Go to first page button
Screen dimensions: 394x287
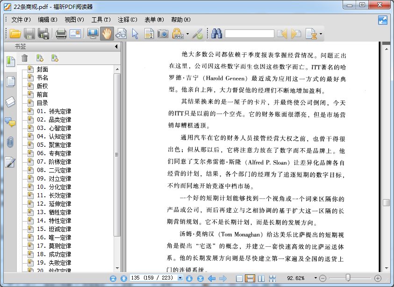coord(113,278)
